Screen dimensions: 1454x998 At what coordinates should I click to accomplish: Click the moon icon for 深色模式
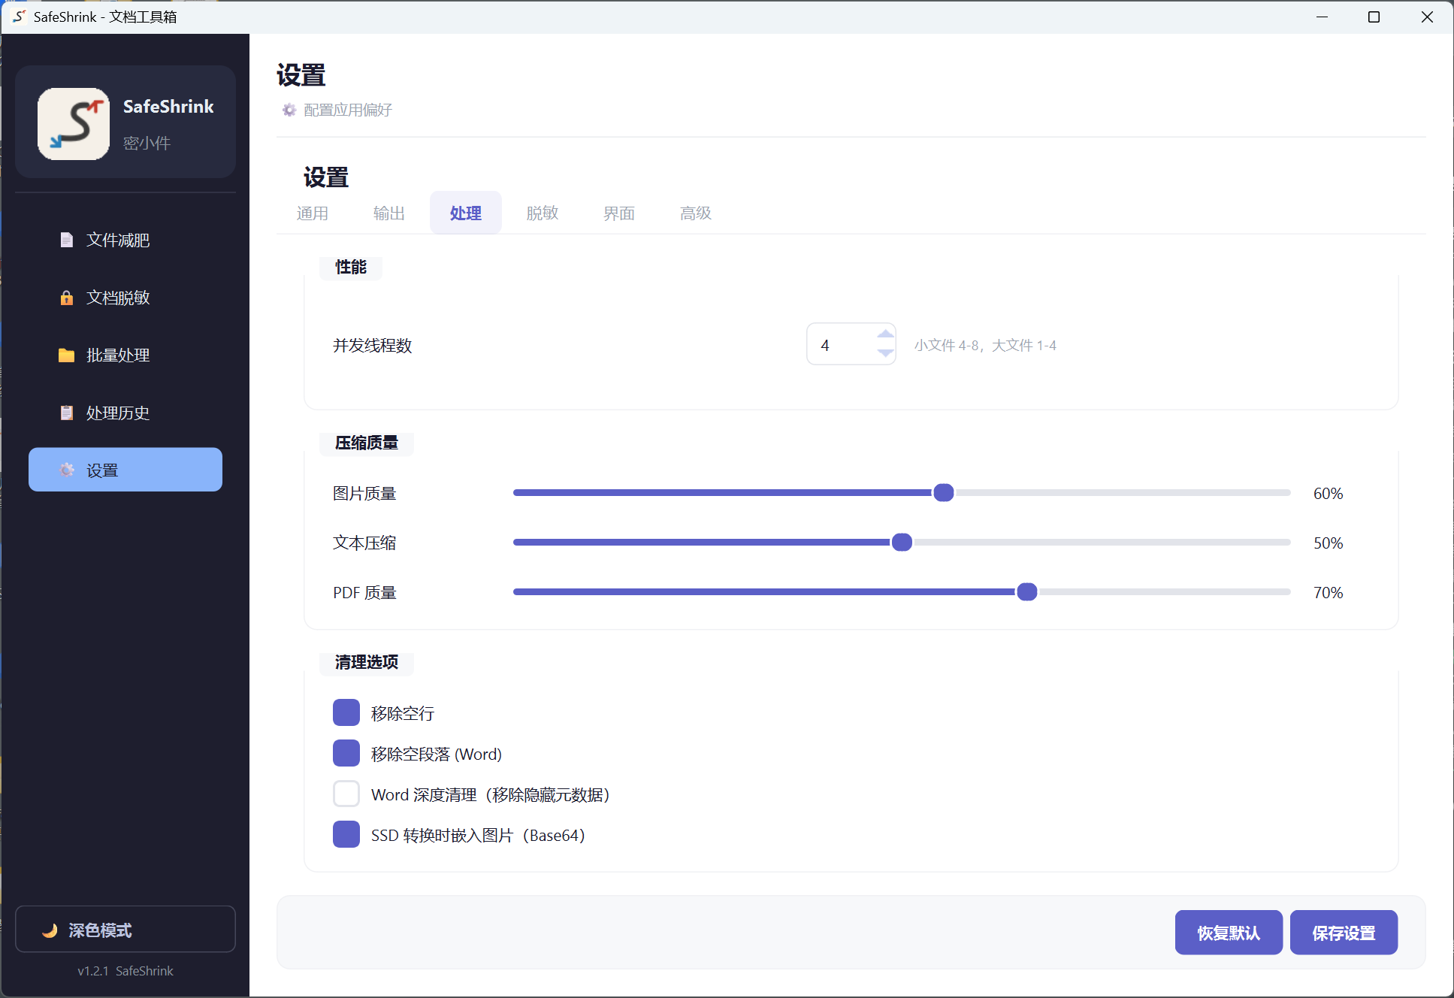(x=50, y=930)
